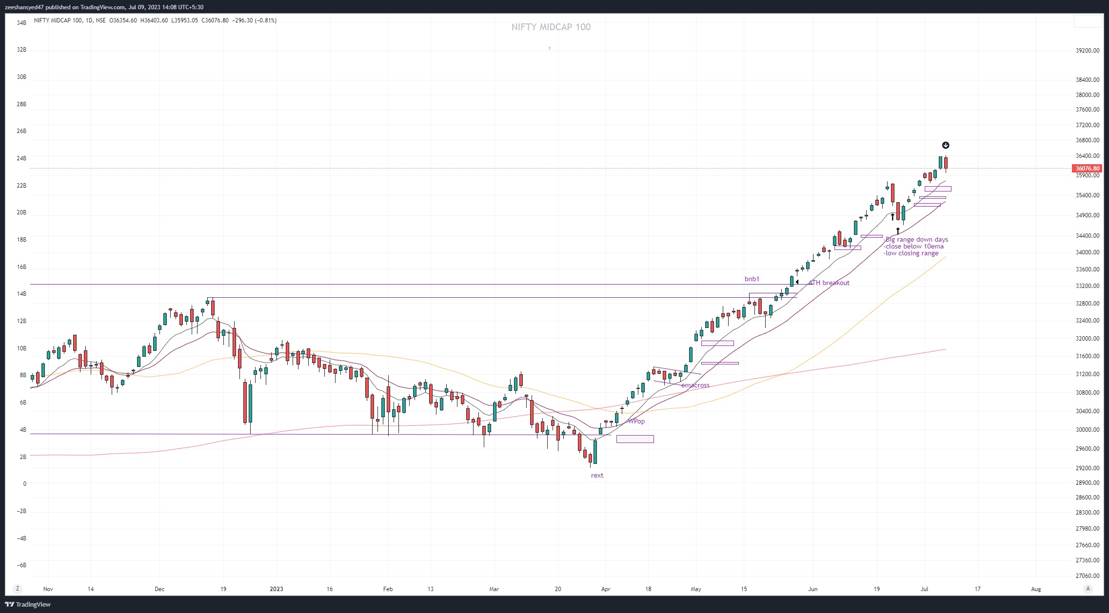The width and height of the screenshot is (1109, 613).
Task: Click the up arrow below the 10ema line
Action: pyautogui.click(x=893, y=216)
